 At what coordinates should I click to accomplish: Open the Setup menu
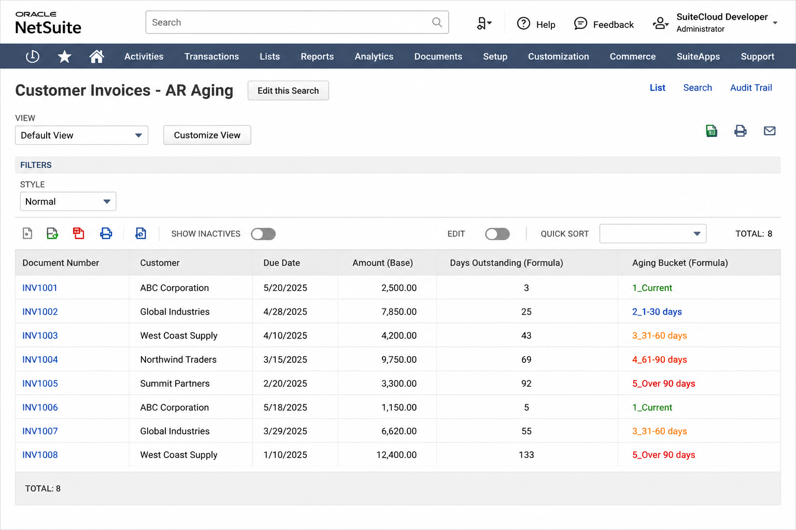point(495,56)
